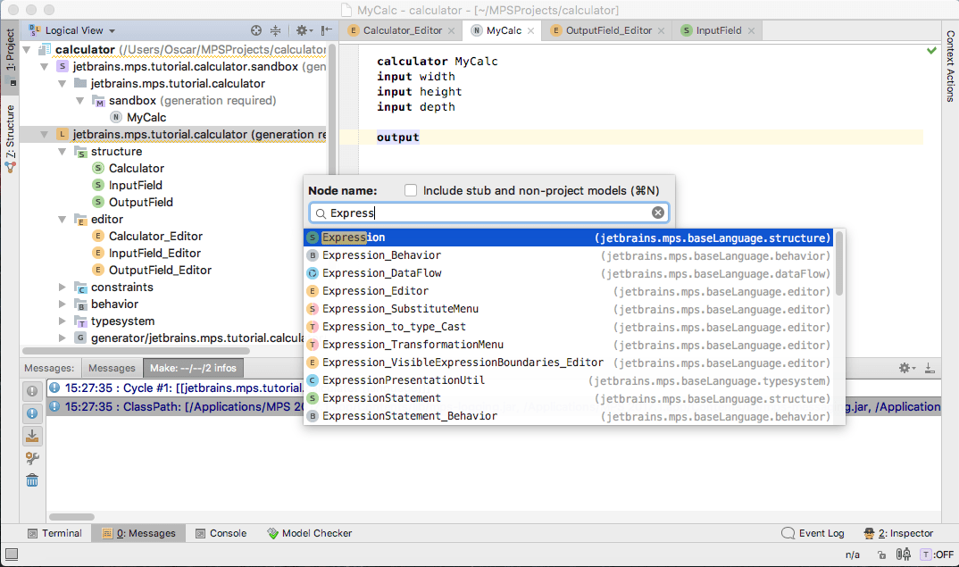Clear the node name search field
Image resolution: width=959 pixels, height=567 pixels.
point(658,213)
